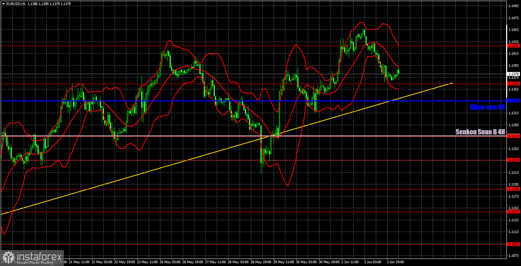
Task: Click the 26 May 03:00 time label
Action: [x=170, y=262]
